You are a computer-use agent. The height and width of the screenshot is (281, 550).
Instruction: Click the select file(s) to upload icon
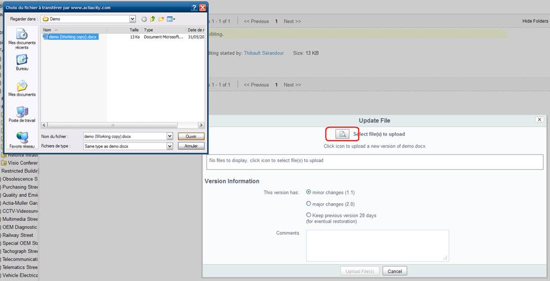coord(342,134)
